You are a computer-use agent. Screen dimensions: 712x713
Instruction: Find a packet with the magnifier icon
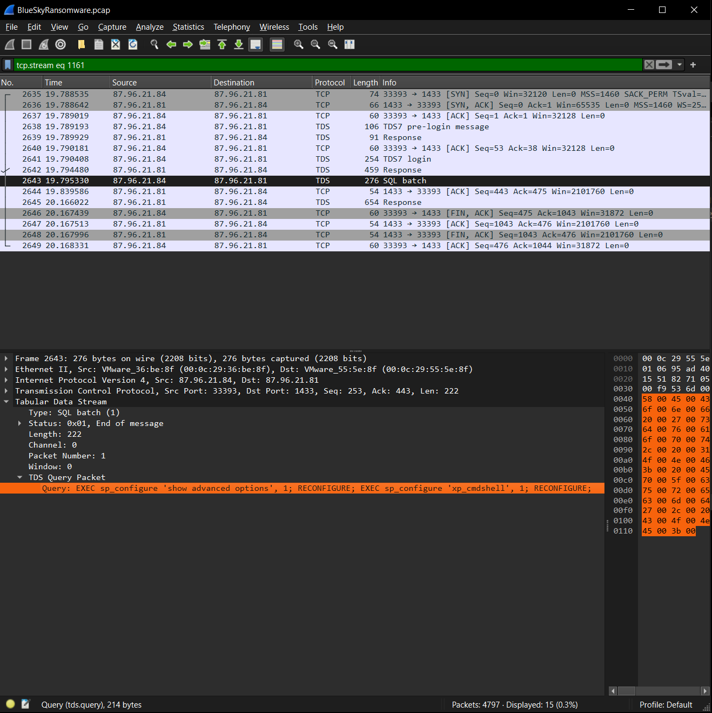[155, 44]
